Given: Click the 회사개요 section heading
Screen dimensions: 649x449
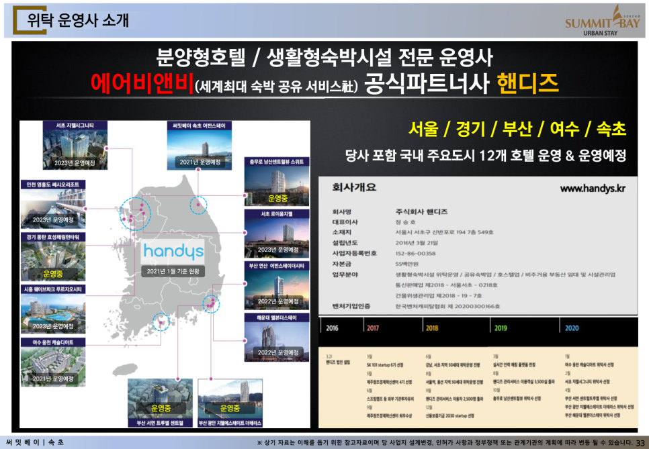Looking at the screenshot, I should [354, 188].
